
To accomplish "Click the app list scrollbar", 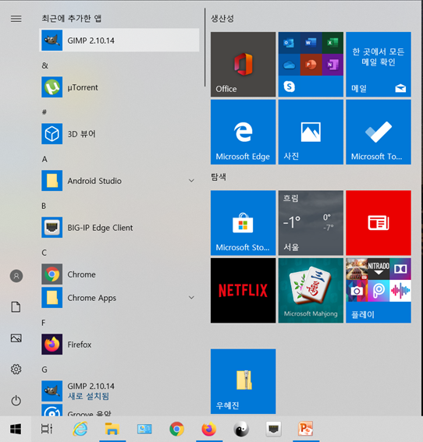I will tap(205, 48).
